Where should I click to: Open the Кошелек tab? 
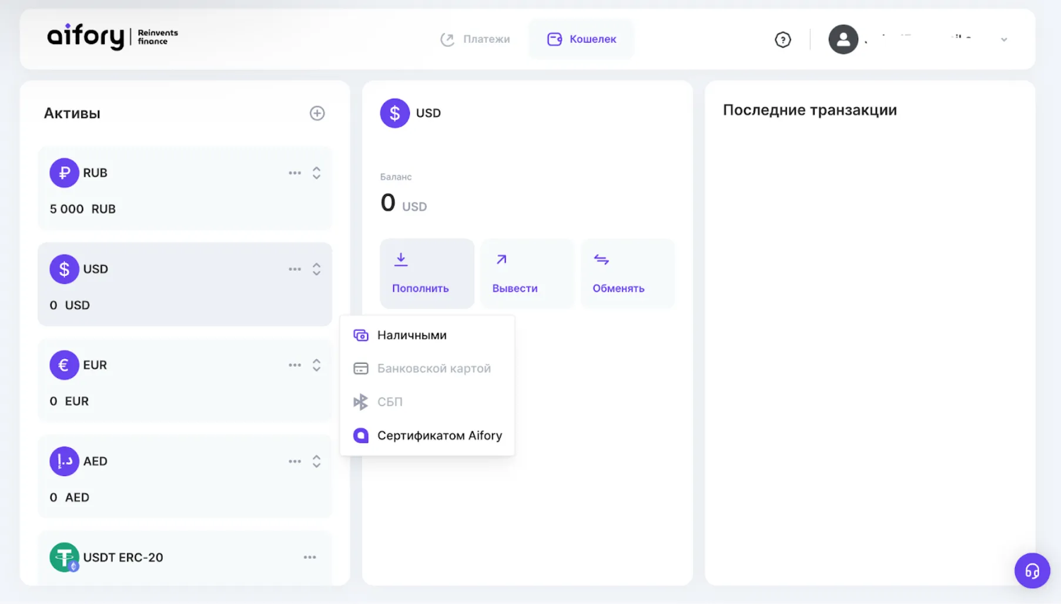click(x=581, y=39)
